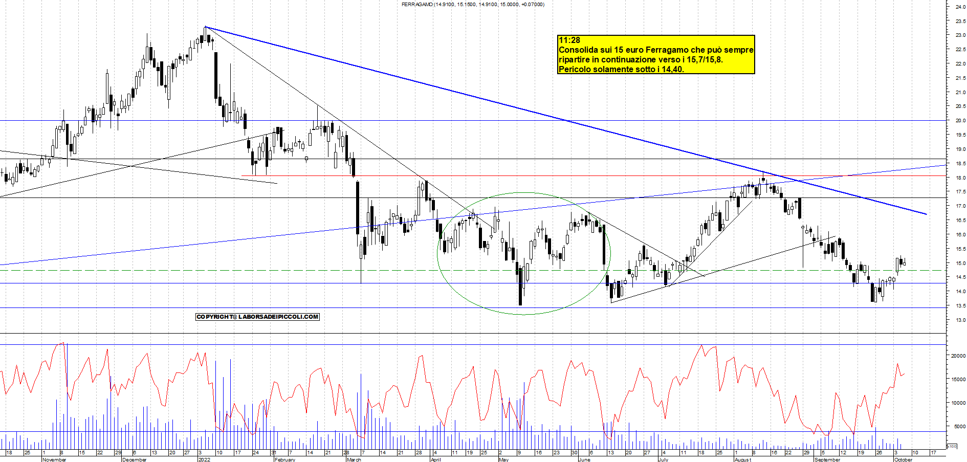This screenshot has width=967, height=462.
Task: Click the 20.0 price axis label
Action: (960, 121)
